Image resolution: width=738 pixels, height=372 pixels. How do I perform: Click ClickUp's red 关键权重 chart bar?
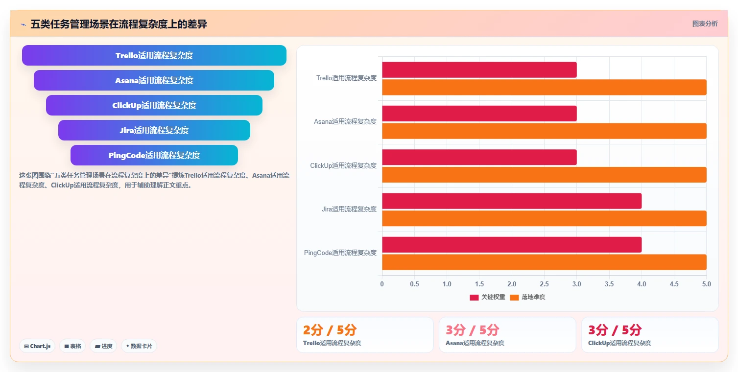(479, 157)
